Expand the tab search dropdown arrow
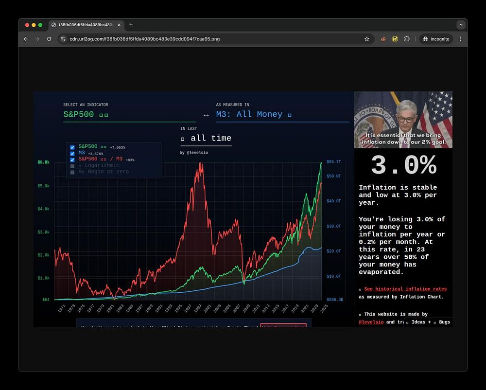This screenshot has height=390, width=486. coord(461,25)
